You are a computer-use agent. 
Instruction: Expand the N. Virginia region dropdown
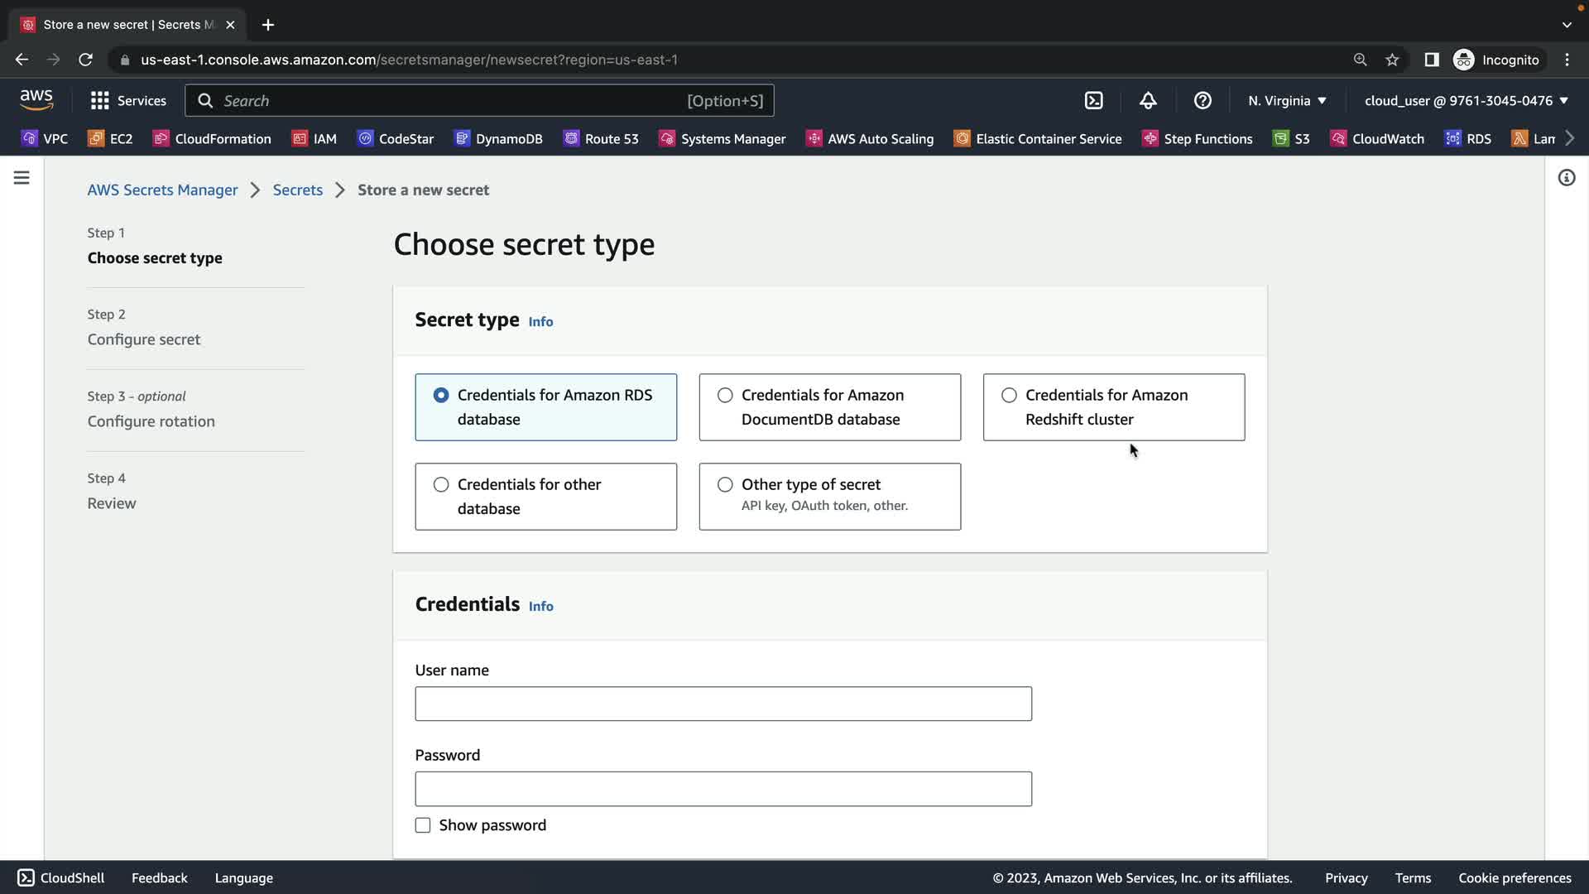tap(1287, 100)
